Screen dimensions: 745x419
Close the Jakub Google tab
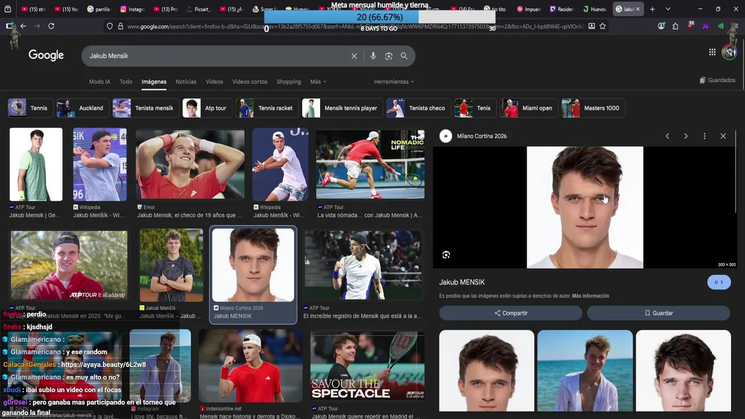638,9
